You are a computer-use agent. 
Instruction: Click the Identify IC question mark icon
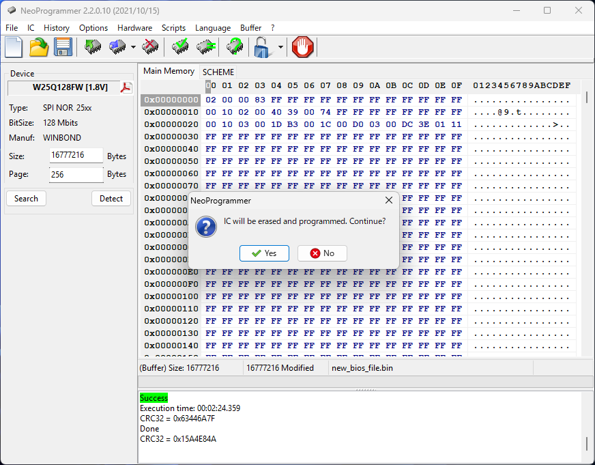234,48
